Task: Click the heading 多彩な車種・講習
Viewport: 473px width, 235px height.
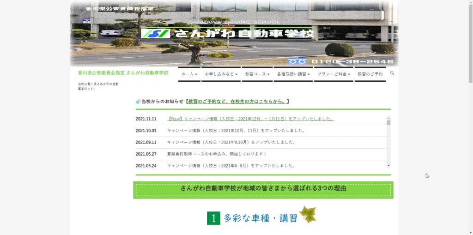Action: pyautogui.click(x=261, y=218)
